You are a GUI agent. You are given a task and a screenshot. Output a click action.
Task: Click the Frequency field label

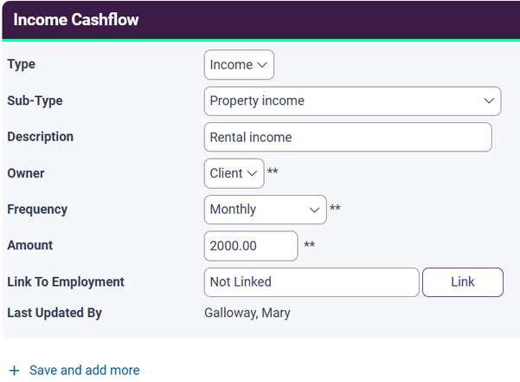point(37,210)
